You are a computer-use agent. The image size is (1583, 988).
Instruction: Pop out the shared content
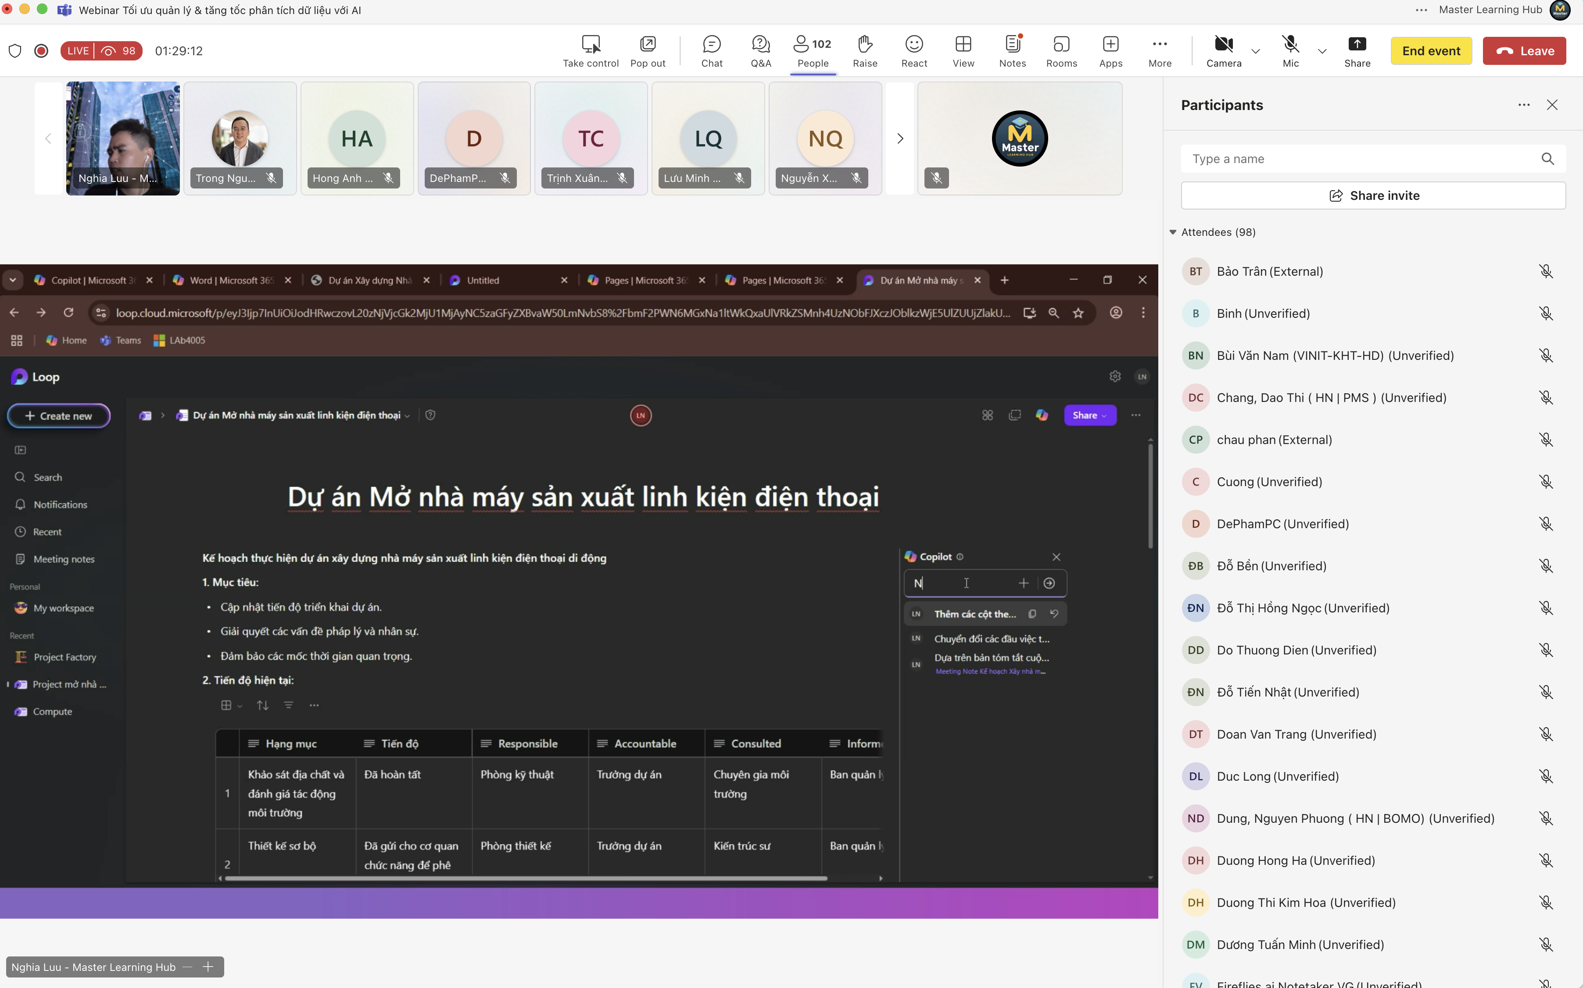click(647, 51)
